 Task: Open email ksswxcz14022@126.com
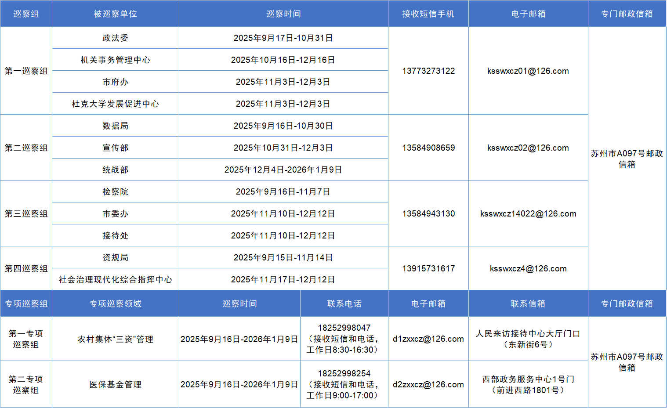point(528,214)
